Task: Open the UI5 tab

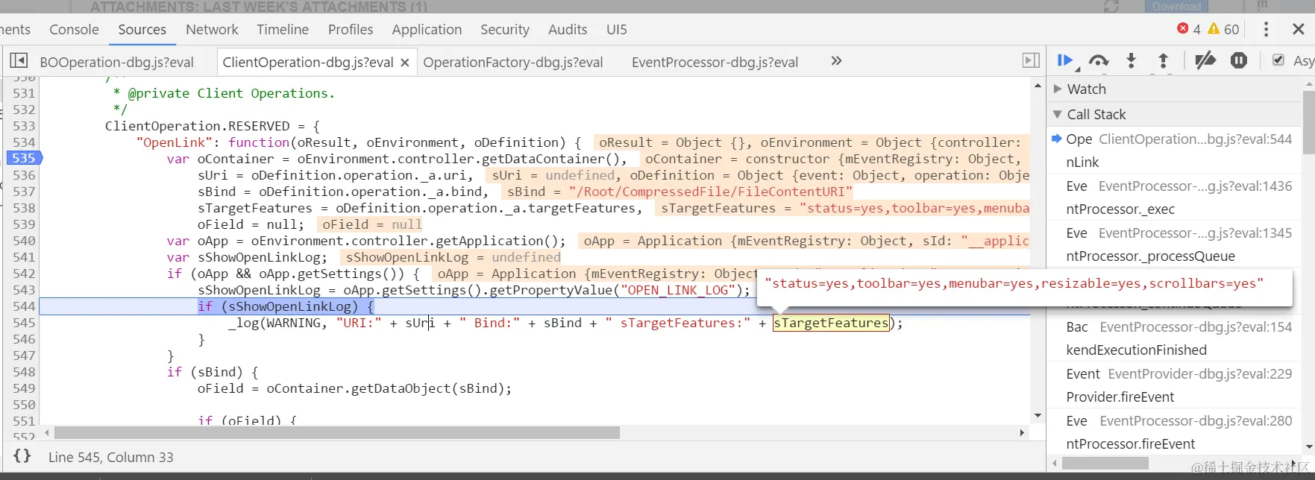Action: point(617,29)
